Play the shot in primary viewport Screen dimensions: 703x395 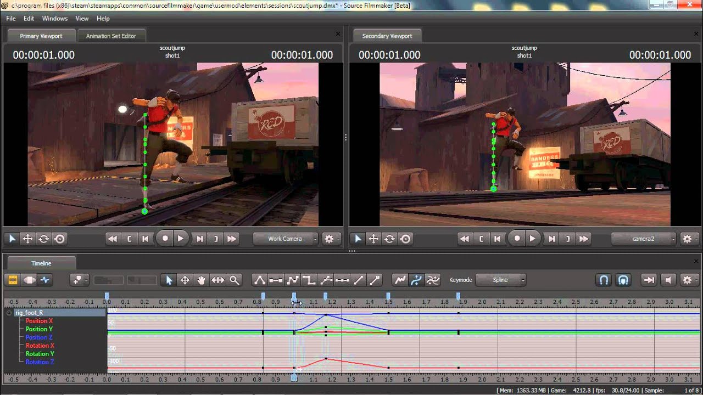181,239
